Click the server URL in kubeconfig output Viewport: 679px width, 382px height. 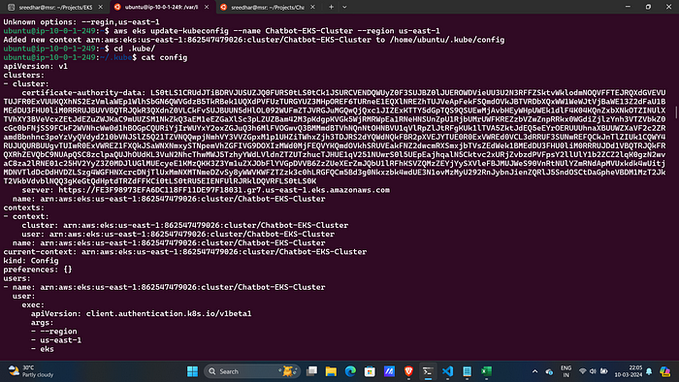224,190
